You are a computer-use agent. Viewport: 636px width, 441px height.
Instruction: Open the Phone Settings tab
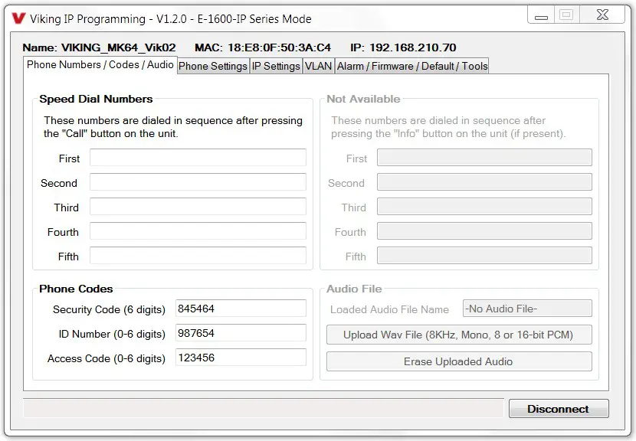[x=213, y=66]
